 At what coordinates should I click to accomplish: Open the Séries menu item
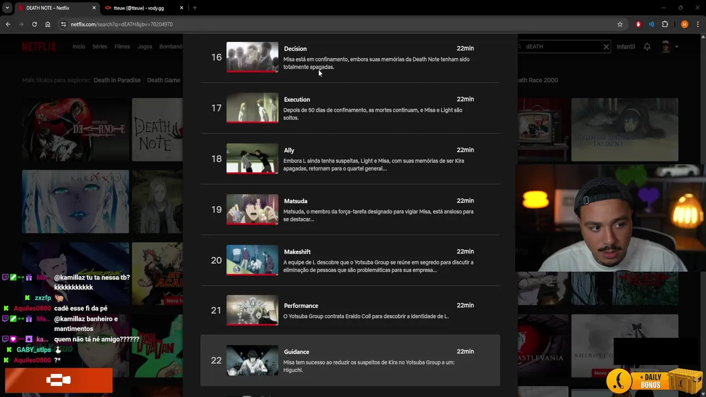click(x=100, y=46)
